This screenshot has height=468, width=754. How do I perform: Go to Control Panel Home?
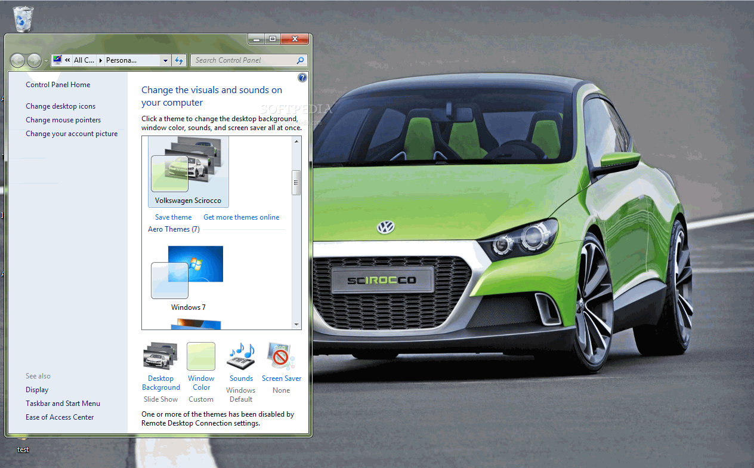[58, 85]
